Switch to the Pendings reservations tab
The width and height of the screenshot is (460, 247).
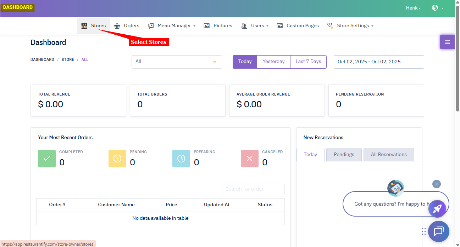point(344,155)
